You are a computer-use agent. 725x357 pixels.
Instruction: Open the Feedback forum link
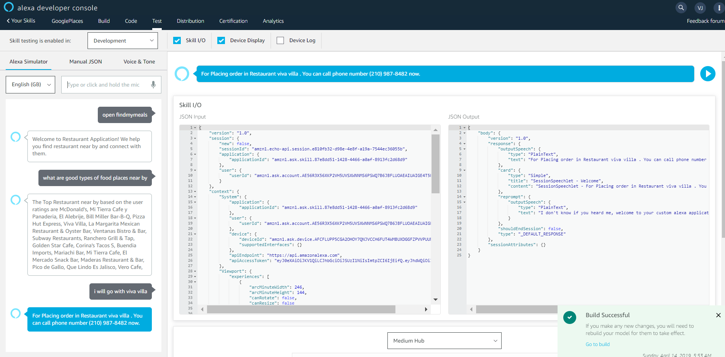coord(706,21)
